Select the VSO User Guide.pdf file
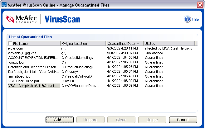The height and width of the screenshot is (129, 205). (x=23, y=81)
